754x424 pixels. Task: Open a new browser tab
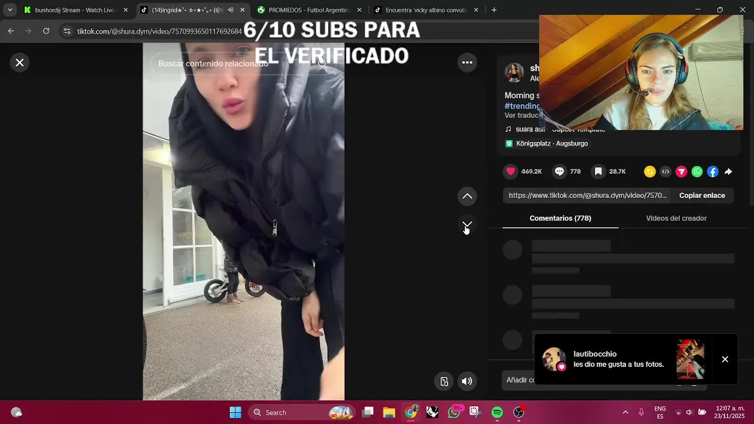494,10
